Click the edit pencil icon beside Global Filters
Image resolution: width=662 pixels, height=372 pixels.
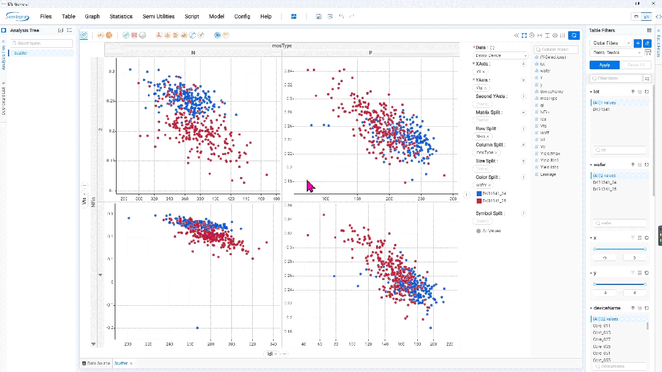(647, 43)
